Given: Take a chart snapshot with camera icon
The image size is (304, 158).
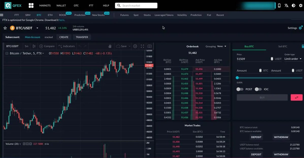Looking at the screenshot, I should tap(150, 46).
